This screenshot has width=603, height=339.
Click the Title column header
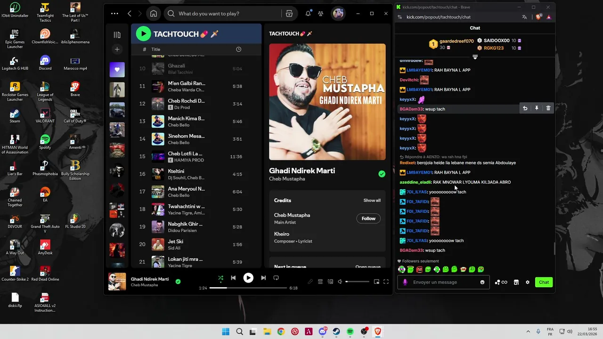click(156, 49)
